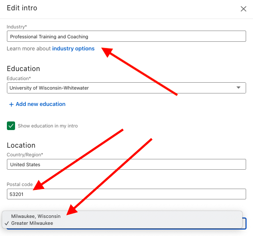This screenshot has width=253, height=236.
Task: Click the 'Country/Region*' field label
Action: (25, 155)
